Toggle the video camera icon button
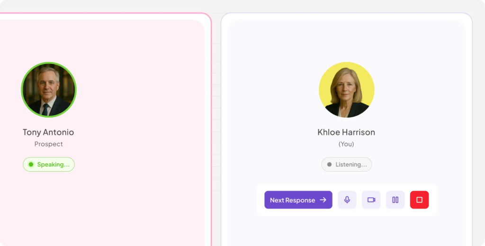 coord(371,200)
